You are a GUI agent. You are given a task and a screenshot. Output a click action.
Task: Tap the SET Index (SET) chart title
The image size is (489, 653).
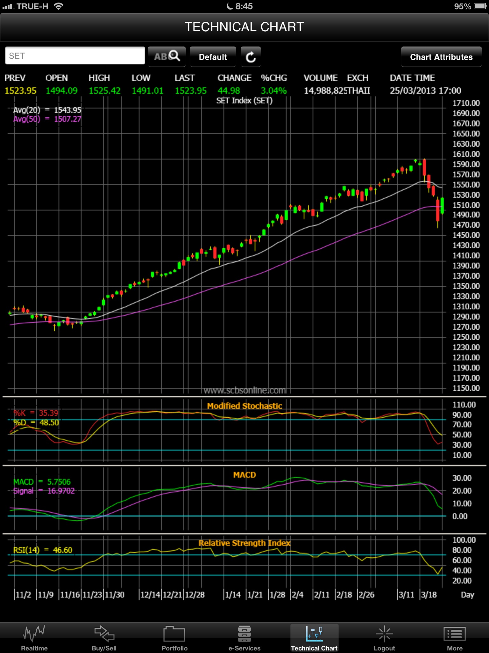pyautogui.click(x=244, y=101)
